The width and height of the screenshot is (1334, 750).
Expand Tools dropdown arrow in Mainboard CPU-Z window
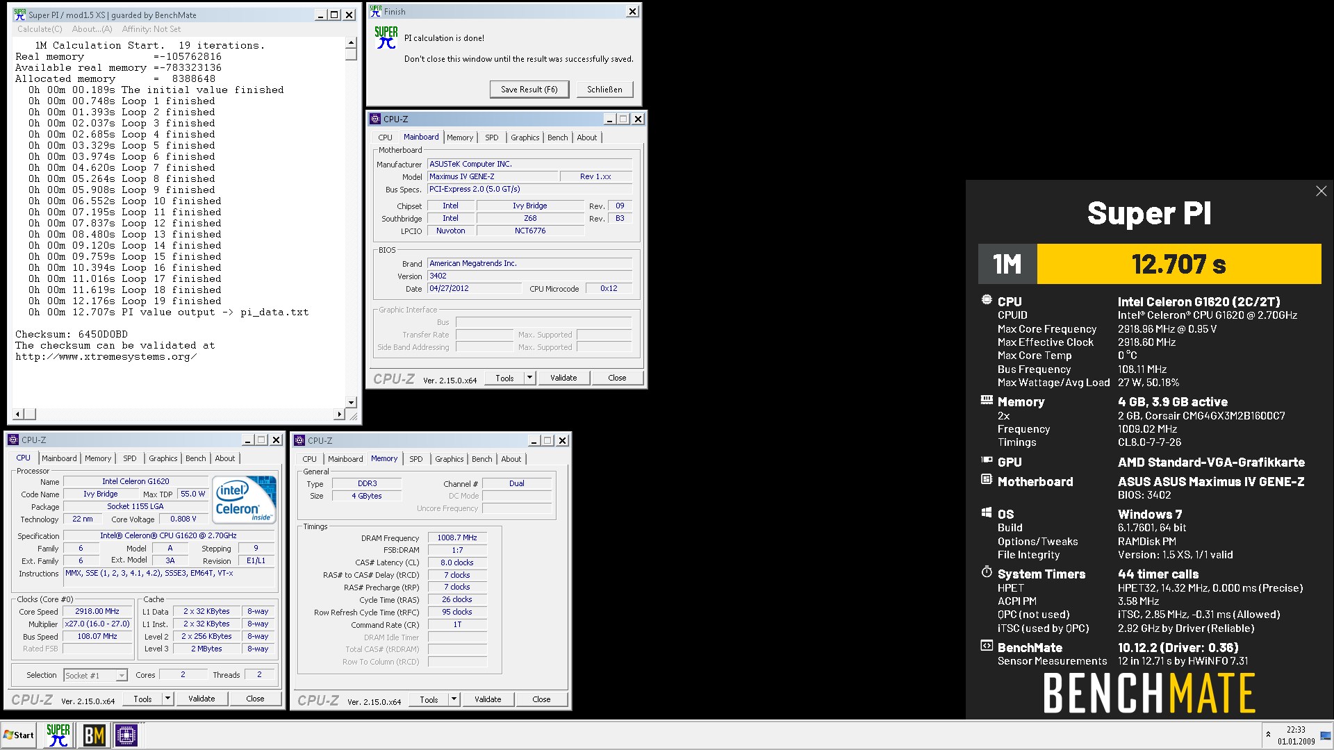coord(529,378)
